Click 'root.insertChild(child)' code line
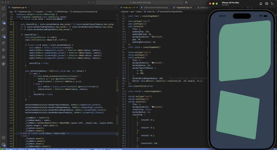The height and width of the screenshot is (150, 277). [x=141, y=86]
